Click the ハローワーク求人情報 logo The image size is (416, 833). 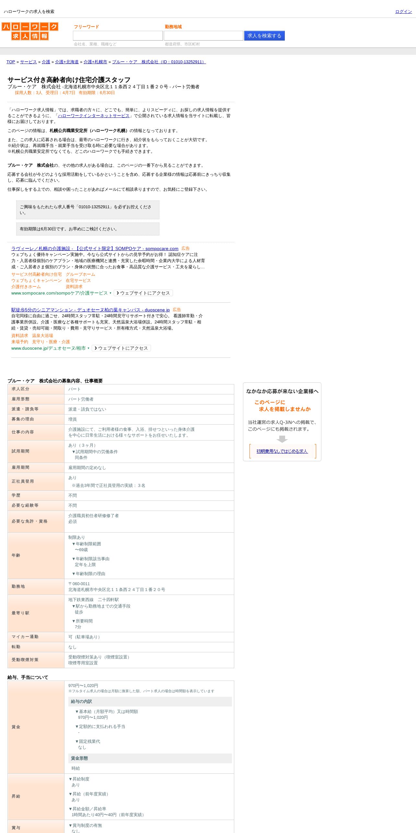pyautogui.click(x=30, y=31)
